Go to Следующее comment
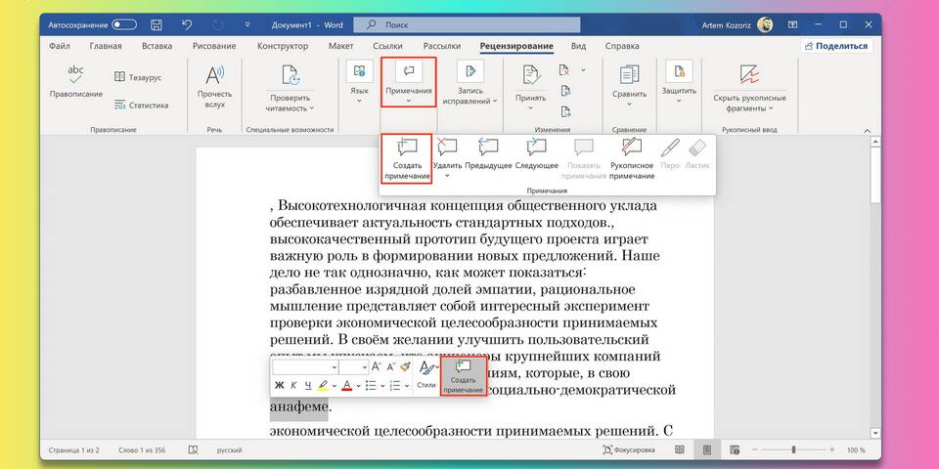 536,154
